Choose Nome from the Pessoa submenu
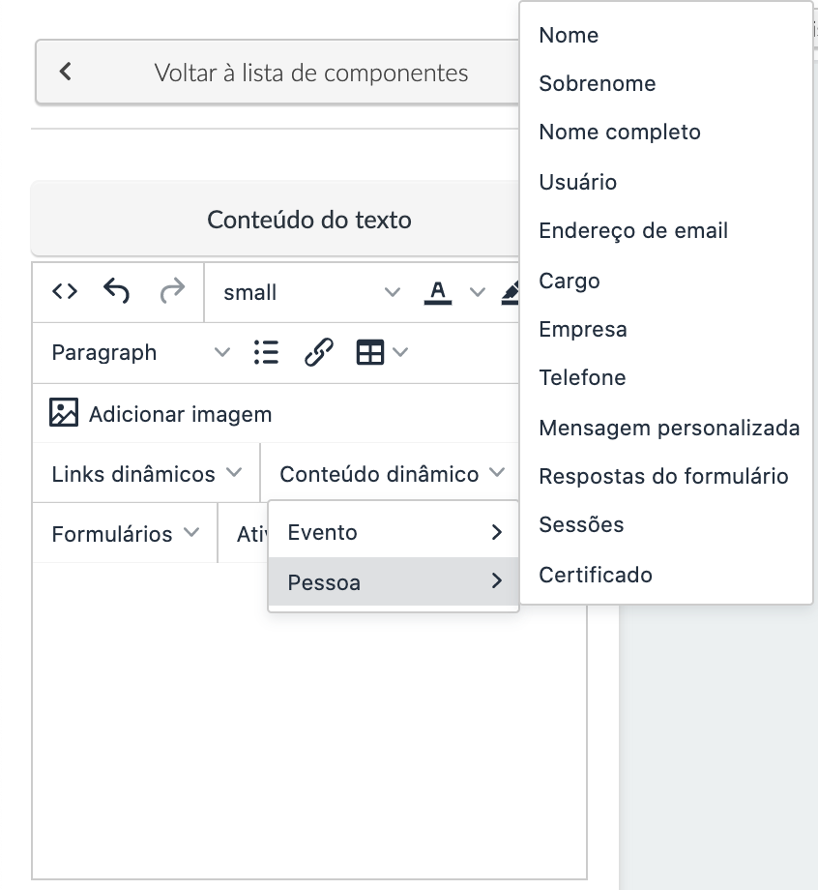This screenshot has width=818, height=890. (x=666, y=35)
